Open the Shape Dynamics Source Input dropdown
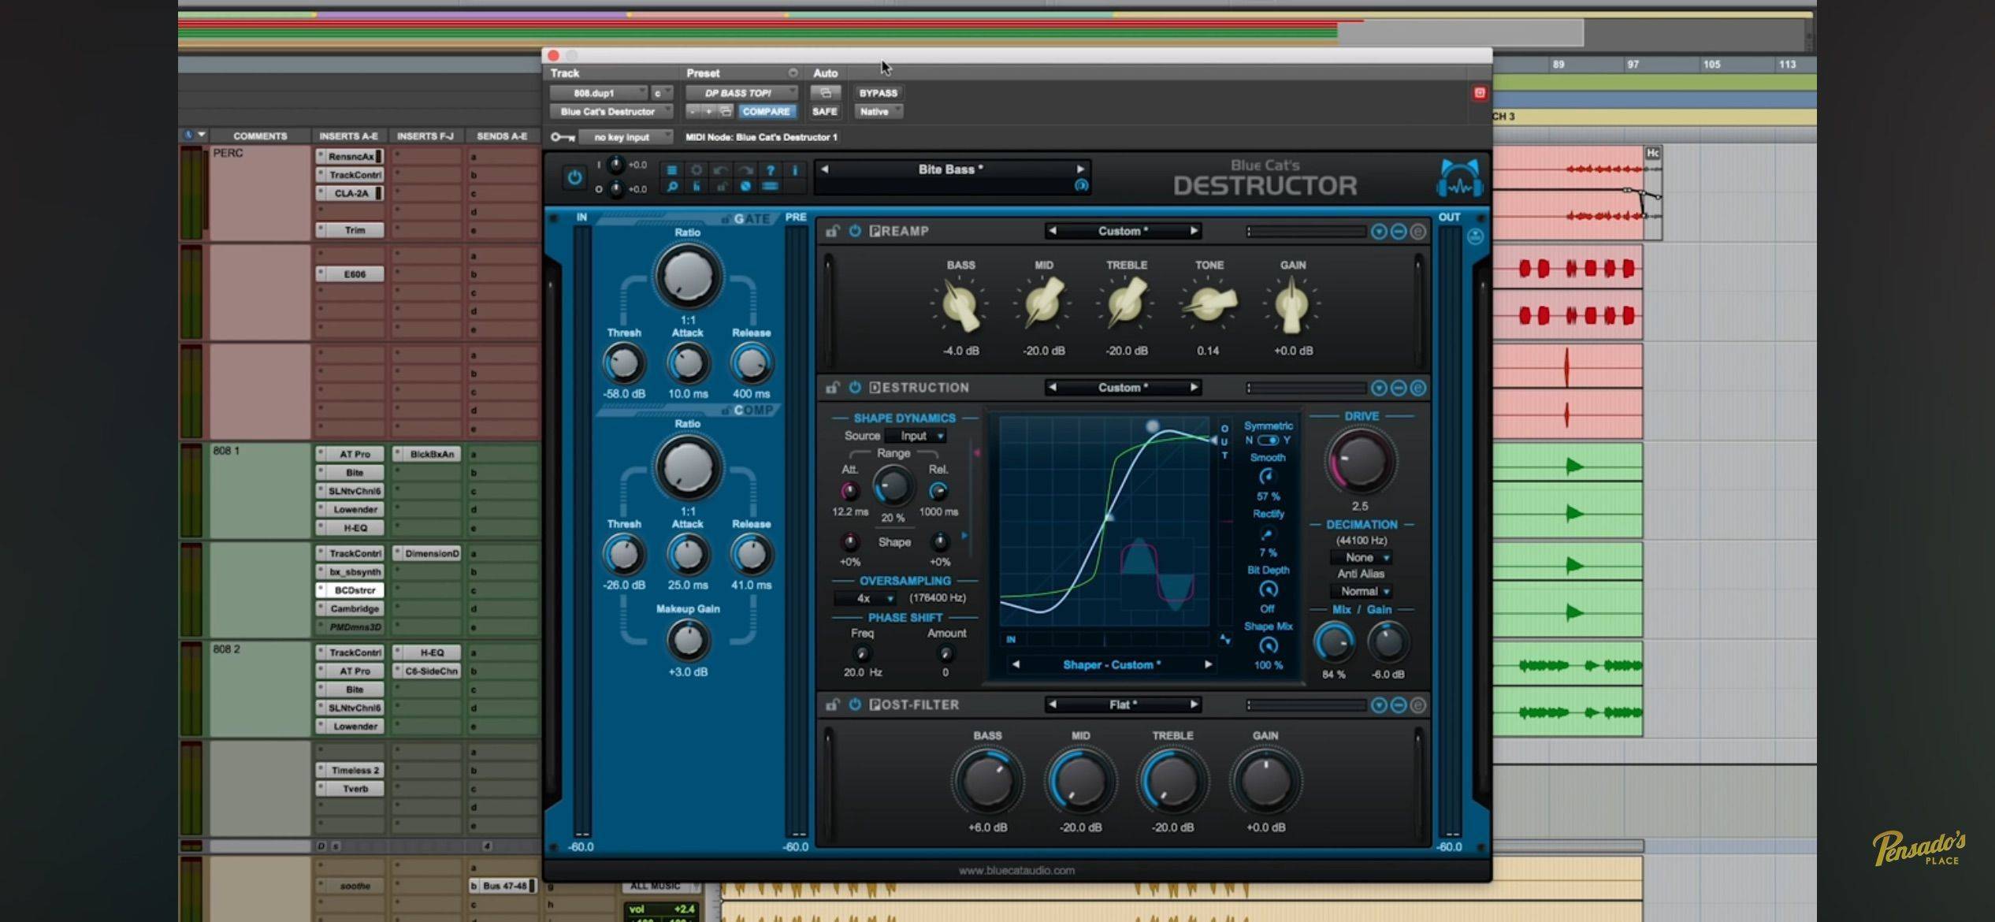This screenshot has width=1995, height=922. pos(916,436)
